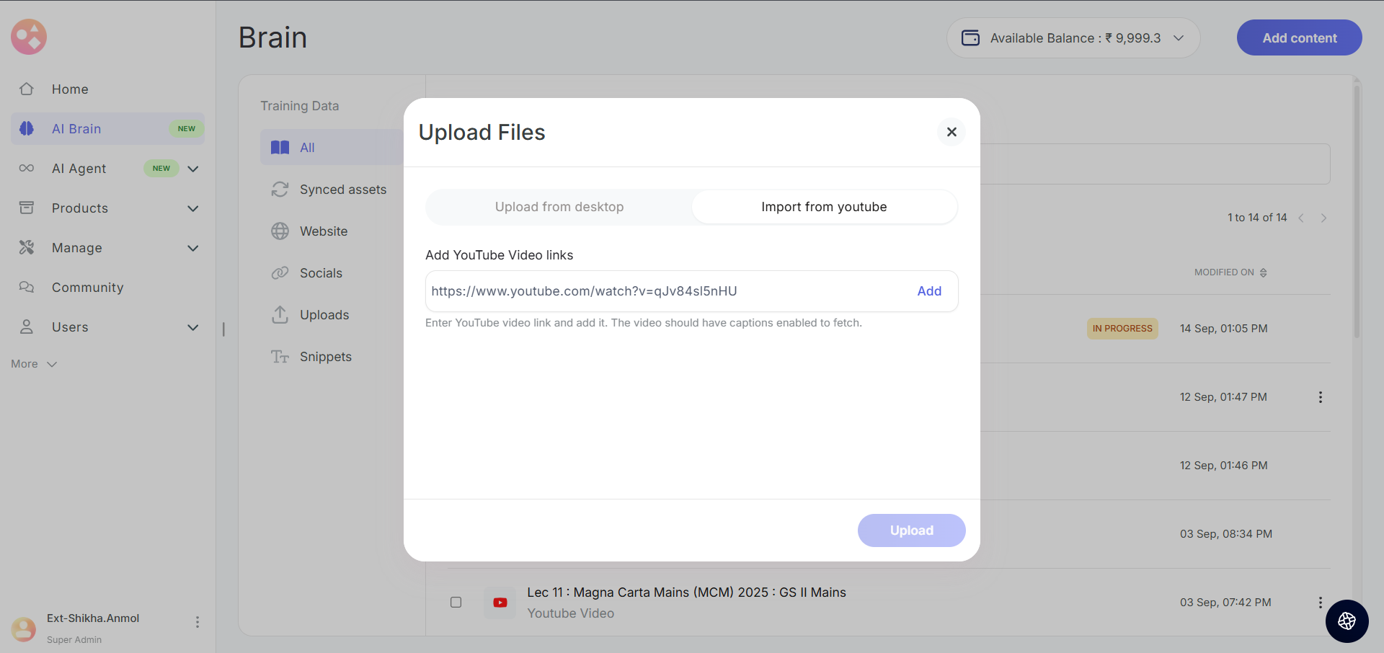Sort by the MODIFIED ON column arrows
The height and width of the screenshot is (653, 1384).
click(x=1264, y=272)
